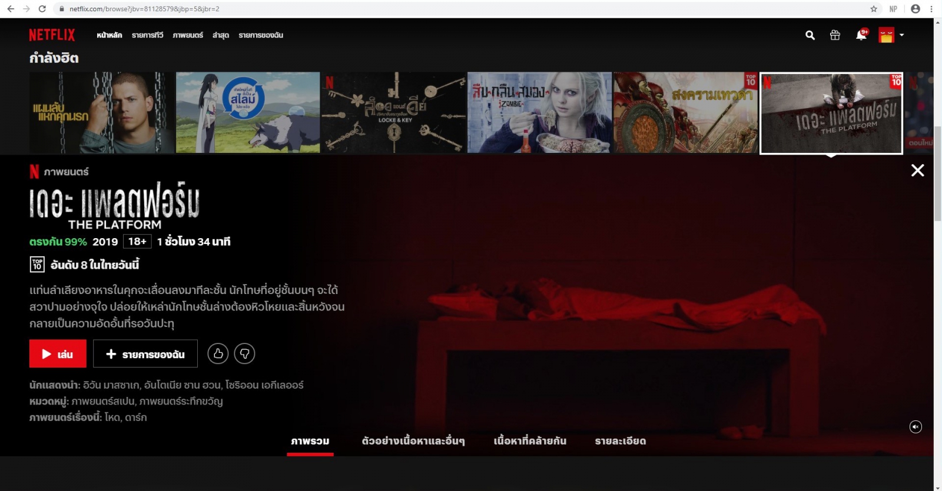This screenshot has width=942, height=491.
Task: Close the title details panel
Action: tap(917, 171)
